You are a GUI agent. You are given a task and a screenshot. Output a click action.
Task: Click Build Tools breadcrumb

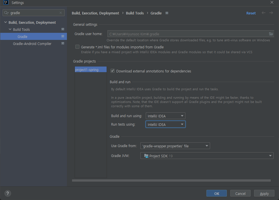[x=135, y=13]
